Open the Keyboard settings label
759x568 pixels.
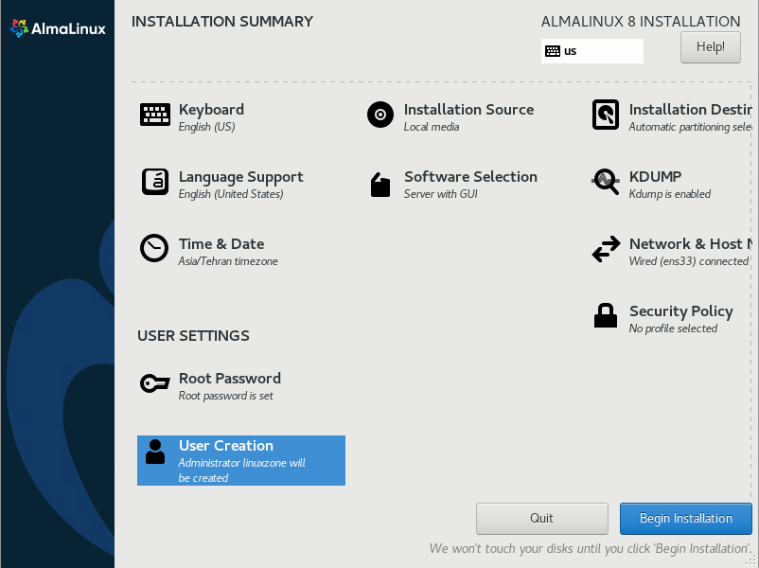tap(211, 110)
